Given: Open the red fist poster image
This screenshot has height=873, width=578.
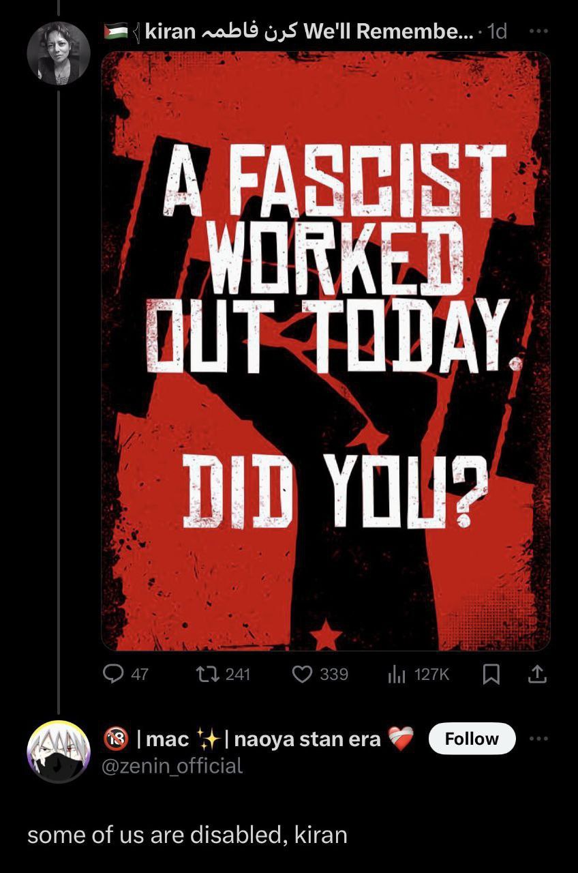Looking at the screenshot, I should pos(326,351).
